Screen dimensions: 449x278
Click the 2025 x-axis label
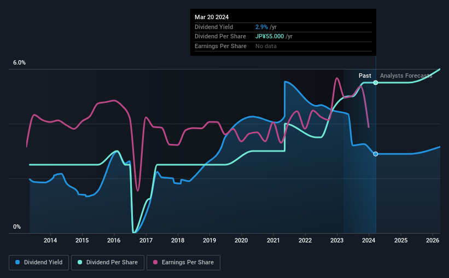[401, 240]
